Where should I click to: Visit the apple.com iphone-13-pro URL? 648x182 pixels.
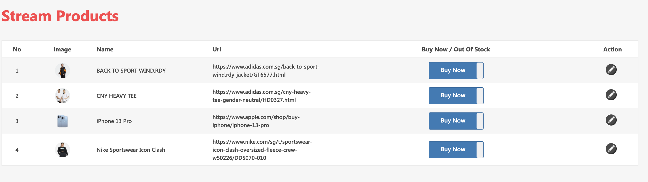(x=256, y=121)
